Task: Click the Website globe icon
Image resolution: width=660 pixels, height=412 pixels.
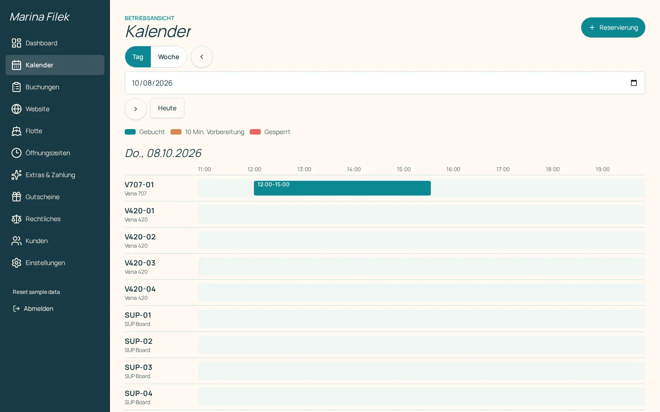Action: pyautogui.click(x=16, y=109)
